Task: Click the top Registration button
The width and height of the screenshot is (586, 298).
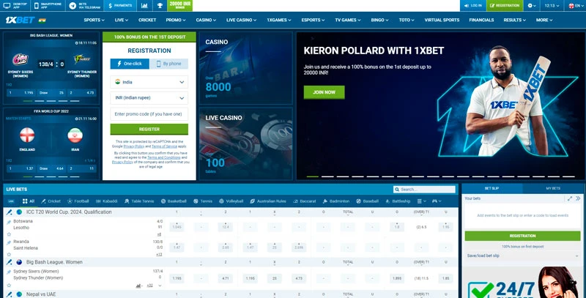Action: [x=505, y=6]
